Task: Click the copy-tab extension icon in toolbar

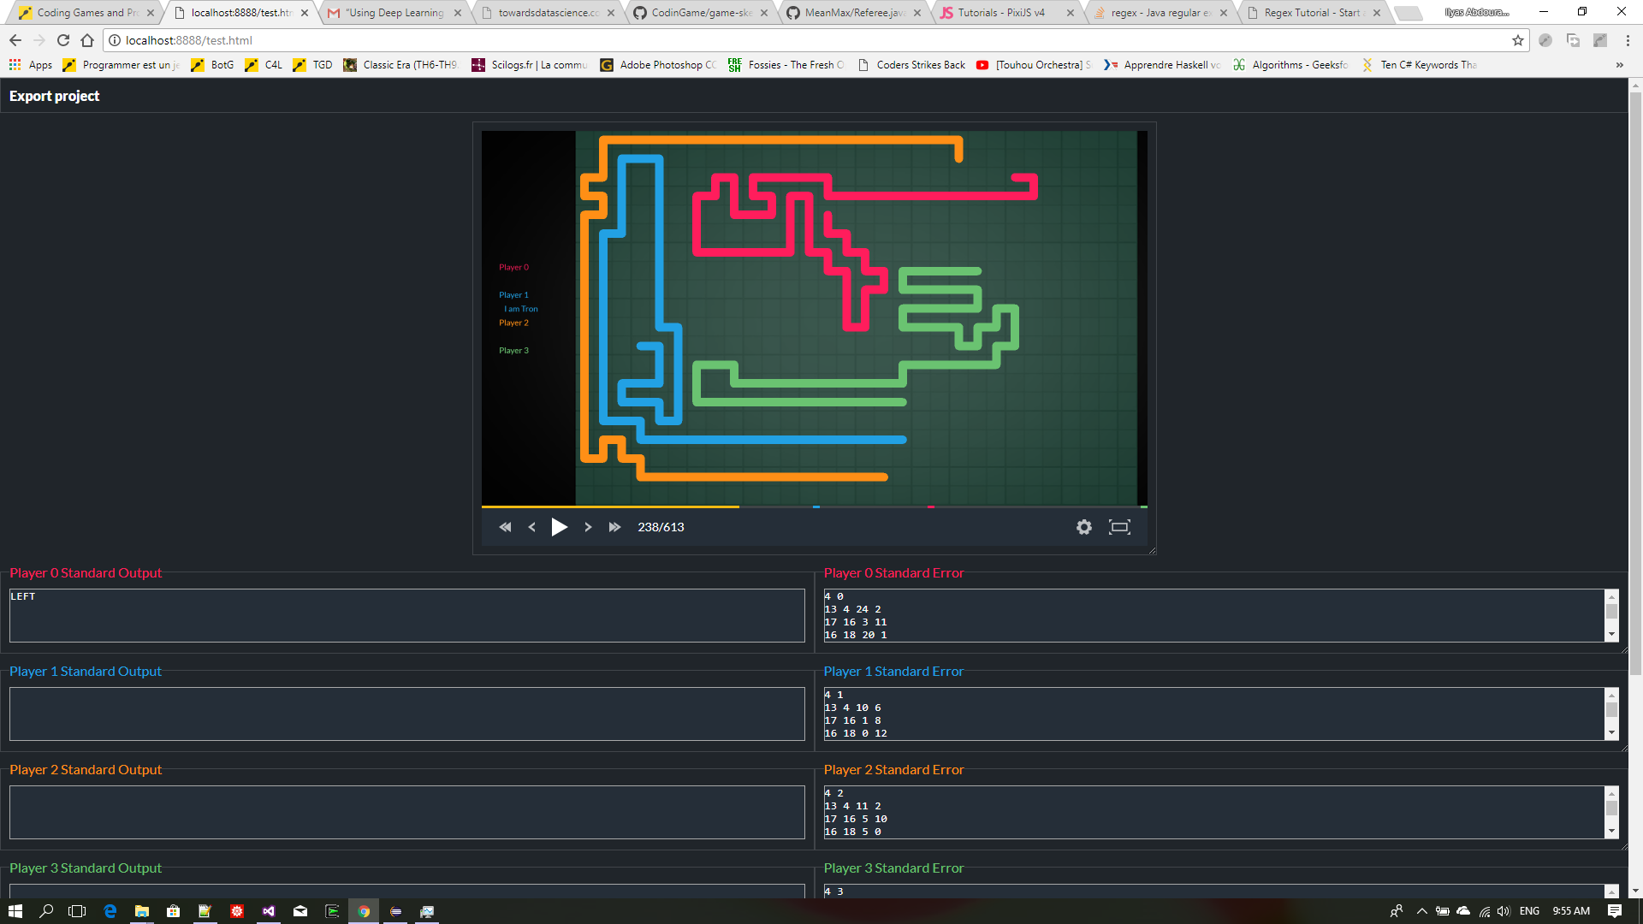Action: pos(1573,40)
